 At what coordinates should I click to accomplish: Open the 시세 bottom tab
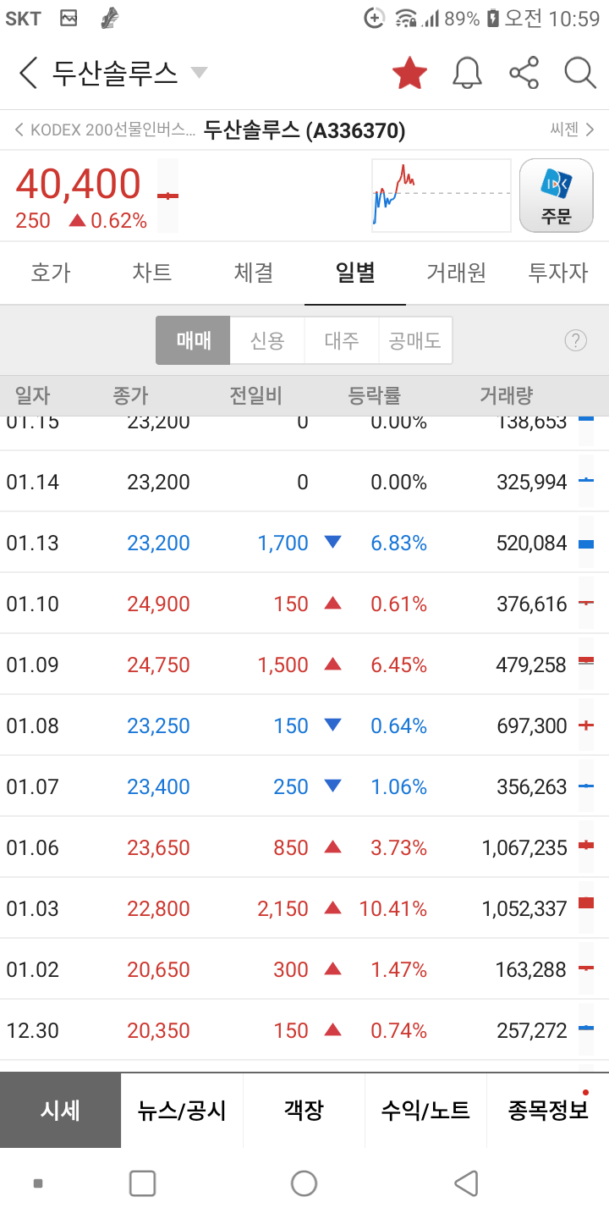point(61,1110)
